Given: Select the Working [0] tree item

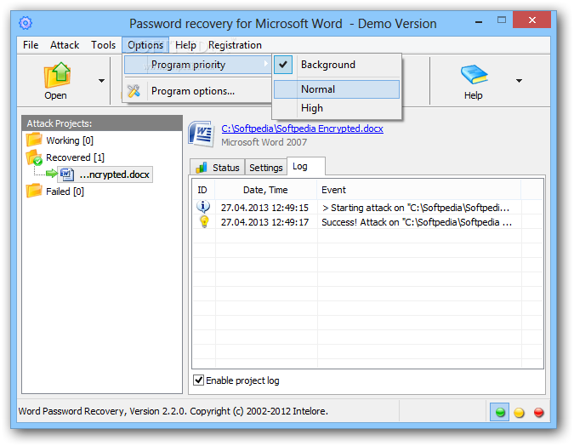Looking at the screenshot, I should point(70,140).
